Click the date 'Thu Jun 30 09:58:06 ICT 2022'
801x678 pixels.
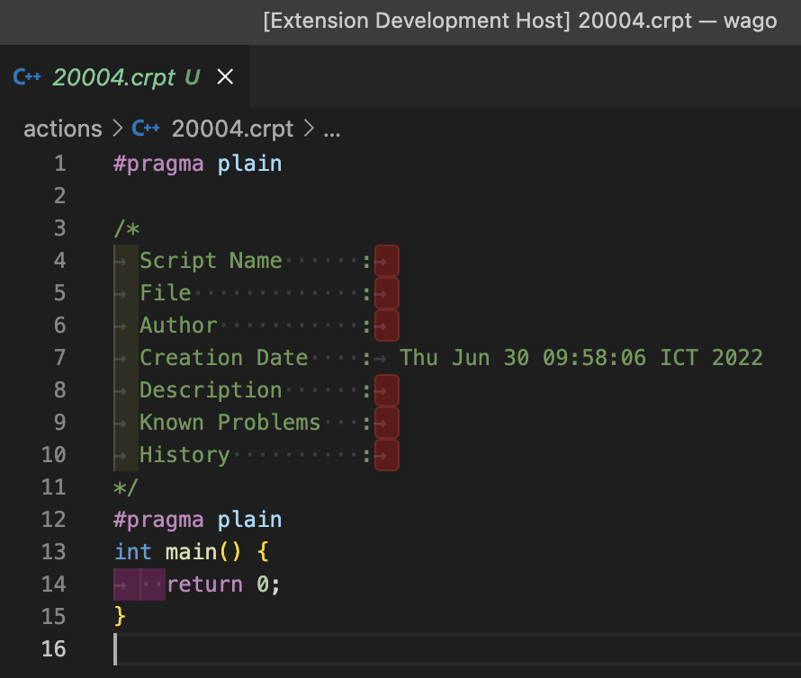tap(580, 357)
